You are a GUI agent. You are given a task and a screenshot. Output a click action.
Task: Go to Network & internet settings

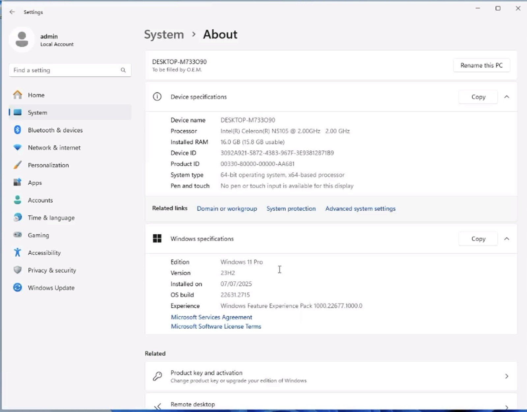click(70, 147)
